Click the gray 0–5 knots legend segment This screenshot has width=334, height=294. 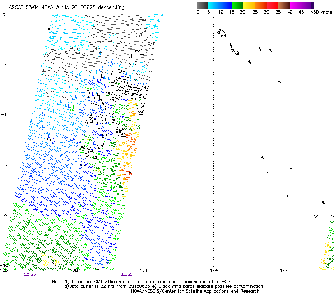pyautogui.click(x=202, y=5)
